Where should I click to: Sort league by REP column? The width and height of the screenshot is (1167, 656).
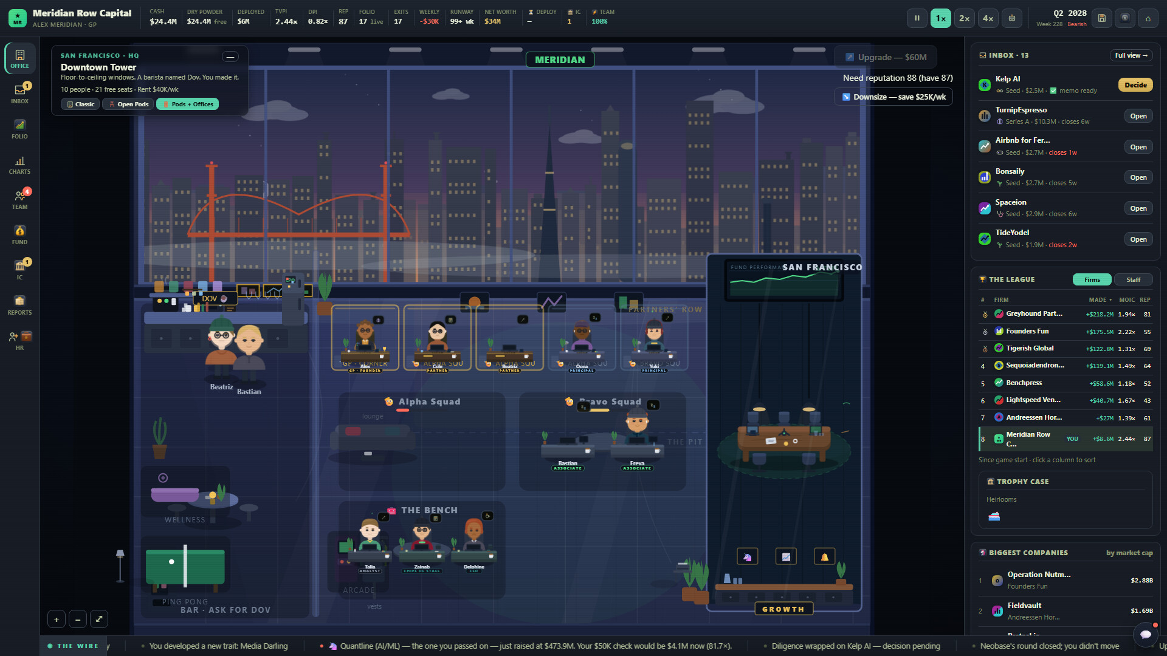coord(1145,300)
